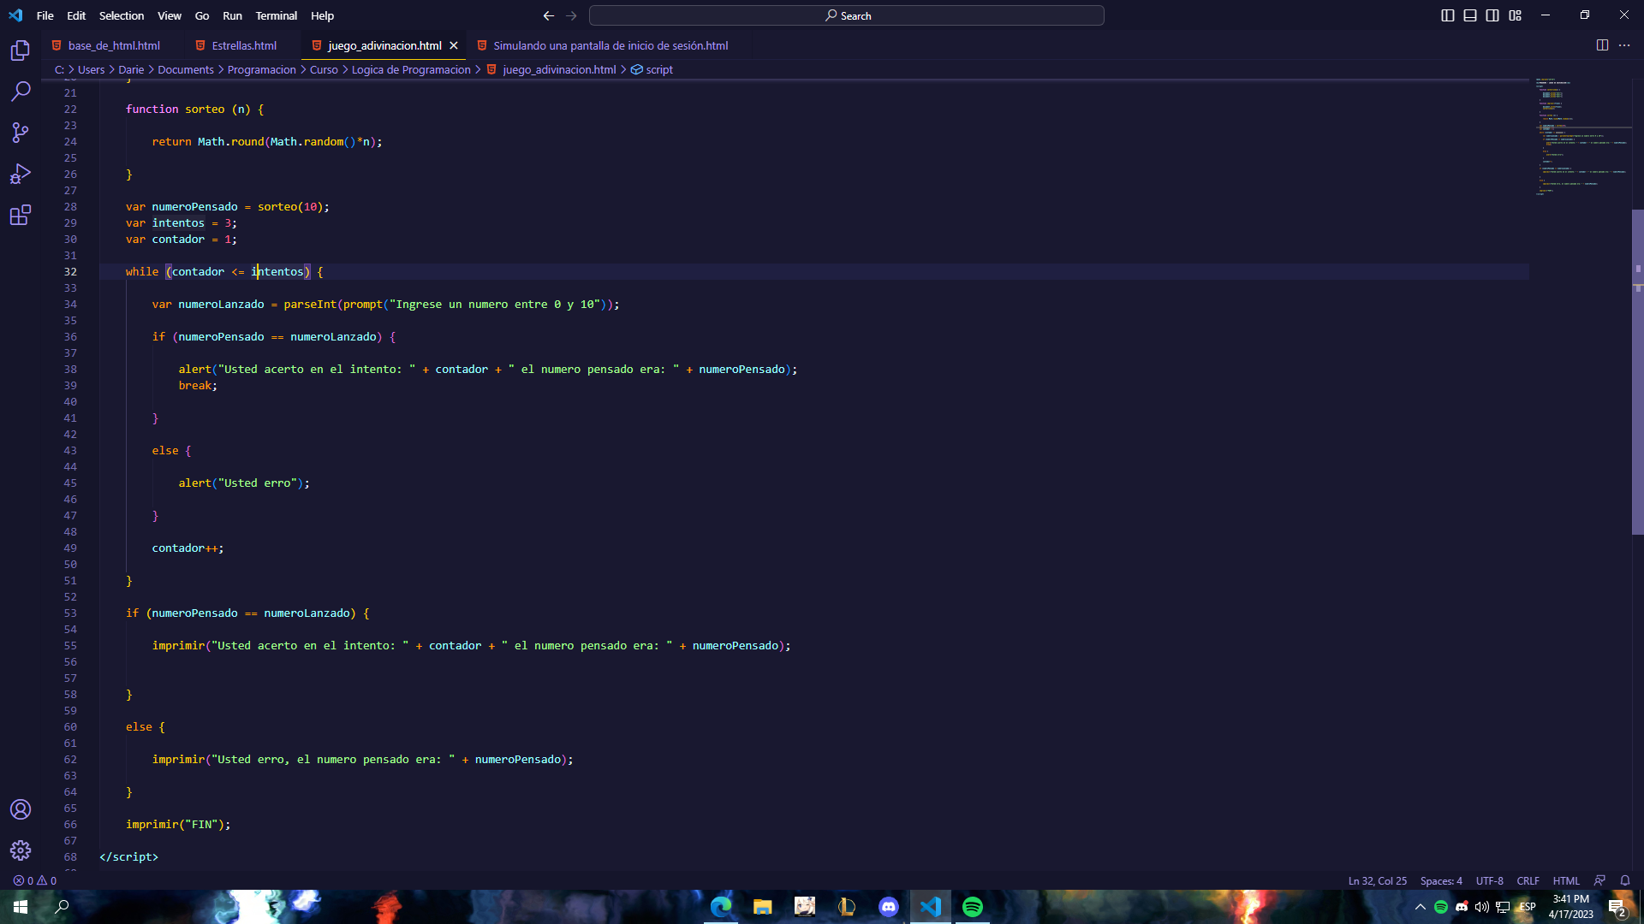Click the Documents breadcrumb
1644x924 pixels.
(x=186, y=69)
